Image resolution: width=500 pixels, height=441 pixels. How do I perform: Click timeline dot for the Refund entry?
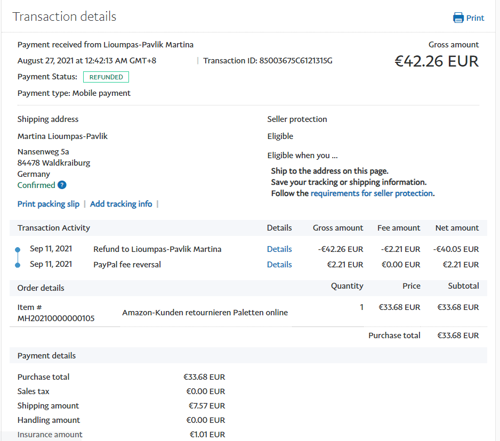click(x=18, y=249)
